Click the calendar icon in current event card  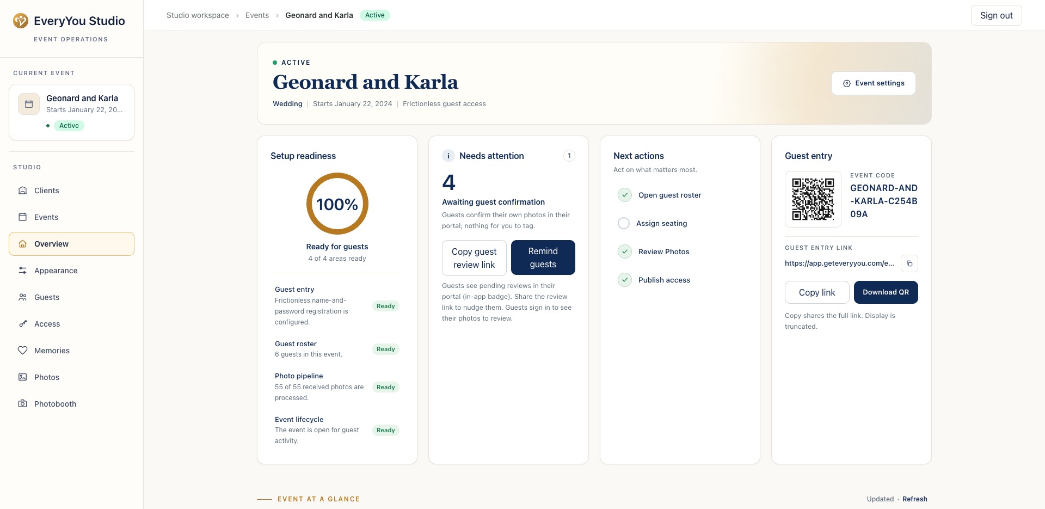[29, 104]
